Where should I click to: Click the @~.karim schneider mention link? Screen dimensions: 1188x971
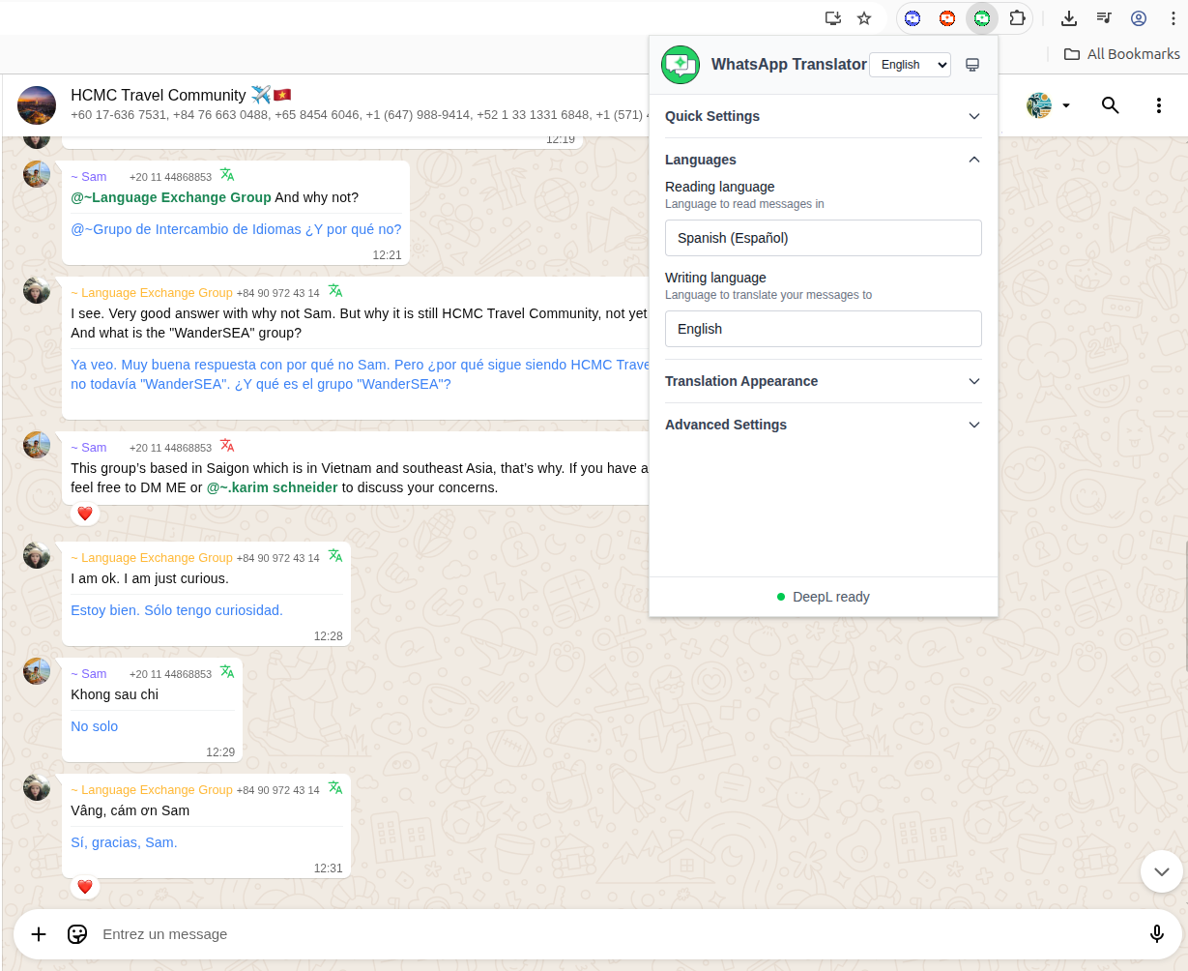click(272, 487)
